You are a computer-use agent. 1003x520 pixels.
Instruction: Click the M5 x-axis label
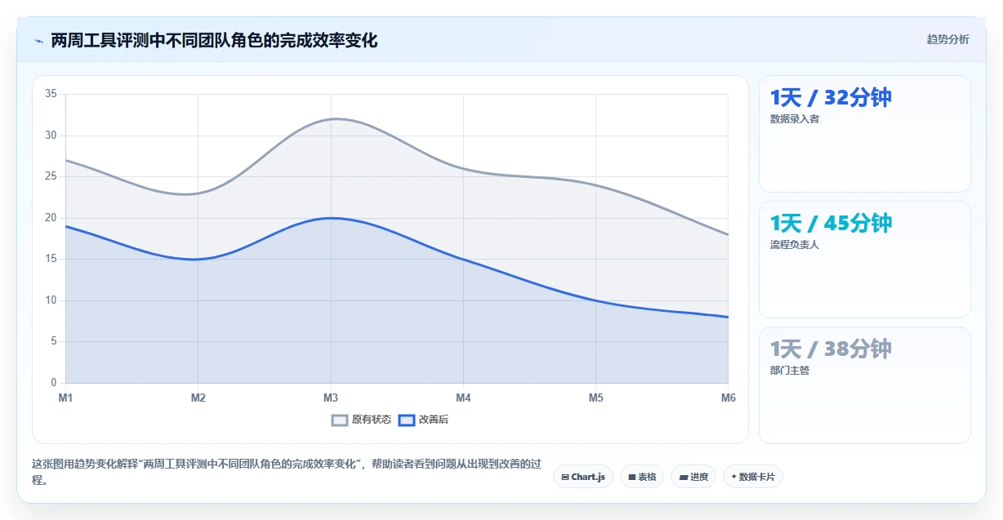pyautogui.click(x=595, y=398)
